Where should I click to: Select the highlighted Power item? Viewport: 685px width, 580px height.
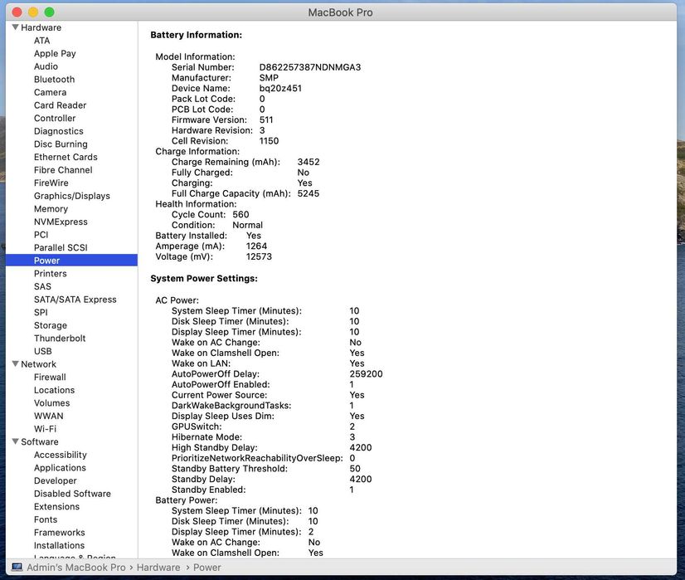[x=71, y=261]
